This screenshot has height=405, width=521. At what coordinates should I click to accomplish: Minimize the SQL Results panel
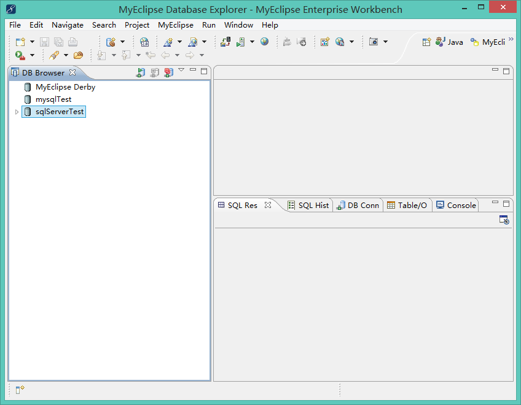pyautogui.click(x=495, y=203)
